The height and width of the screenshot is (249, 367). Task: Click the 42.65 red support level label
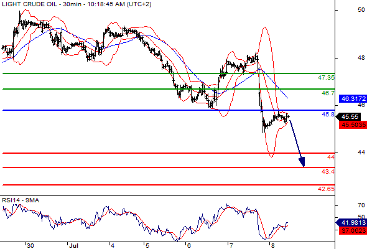(x=326, y=189)
